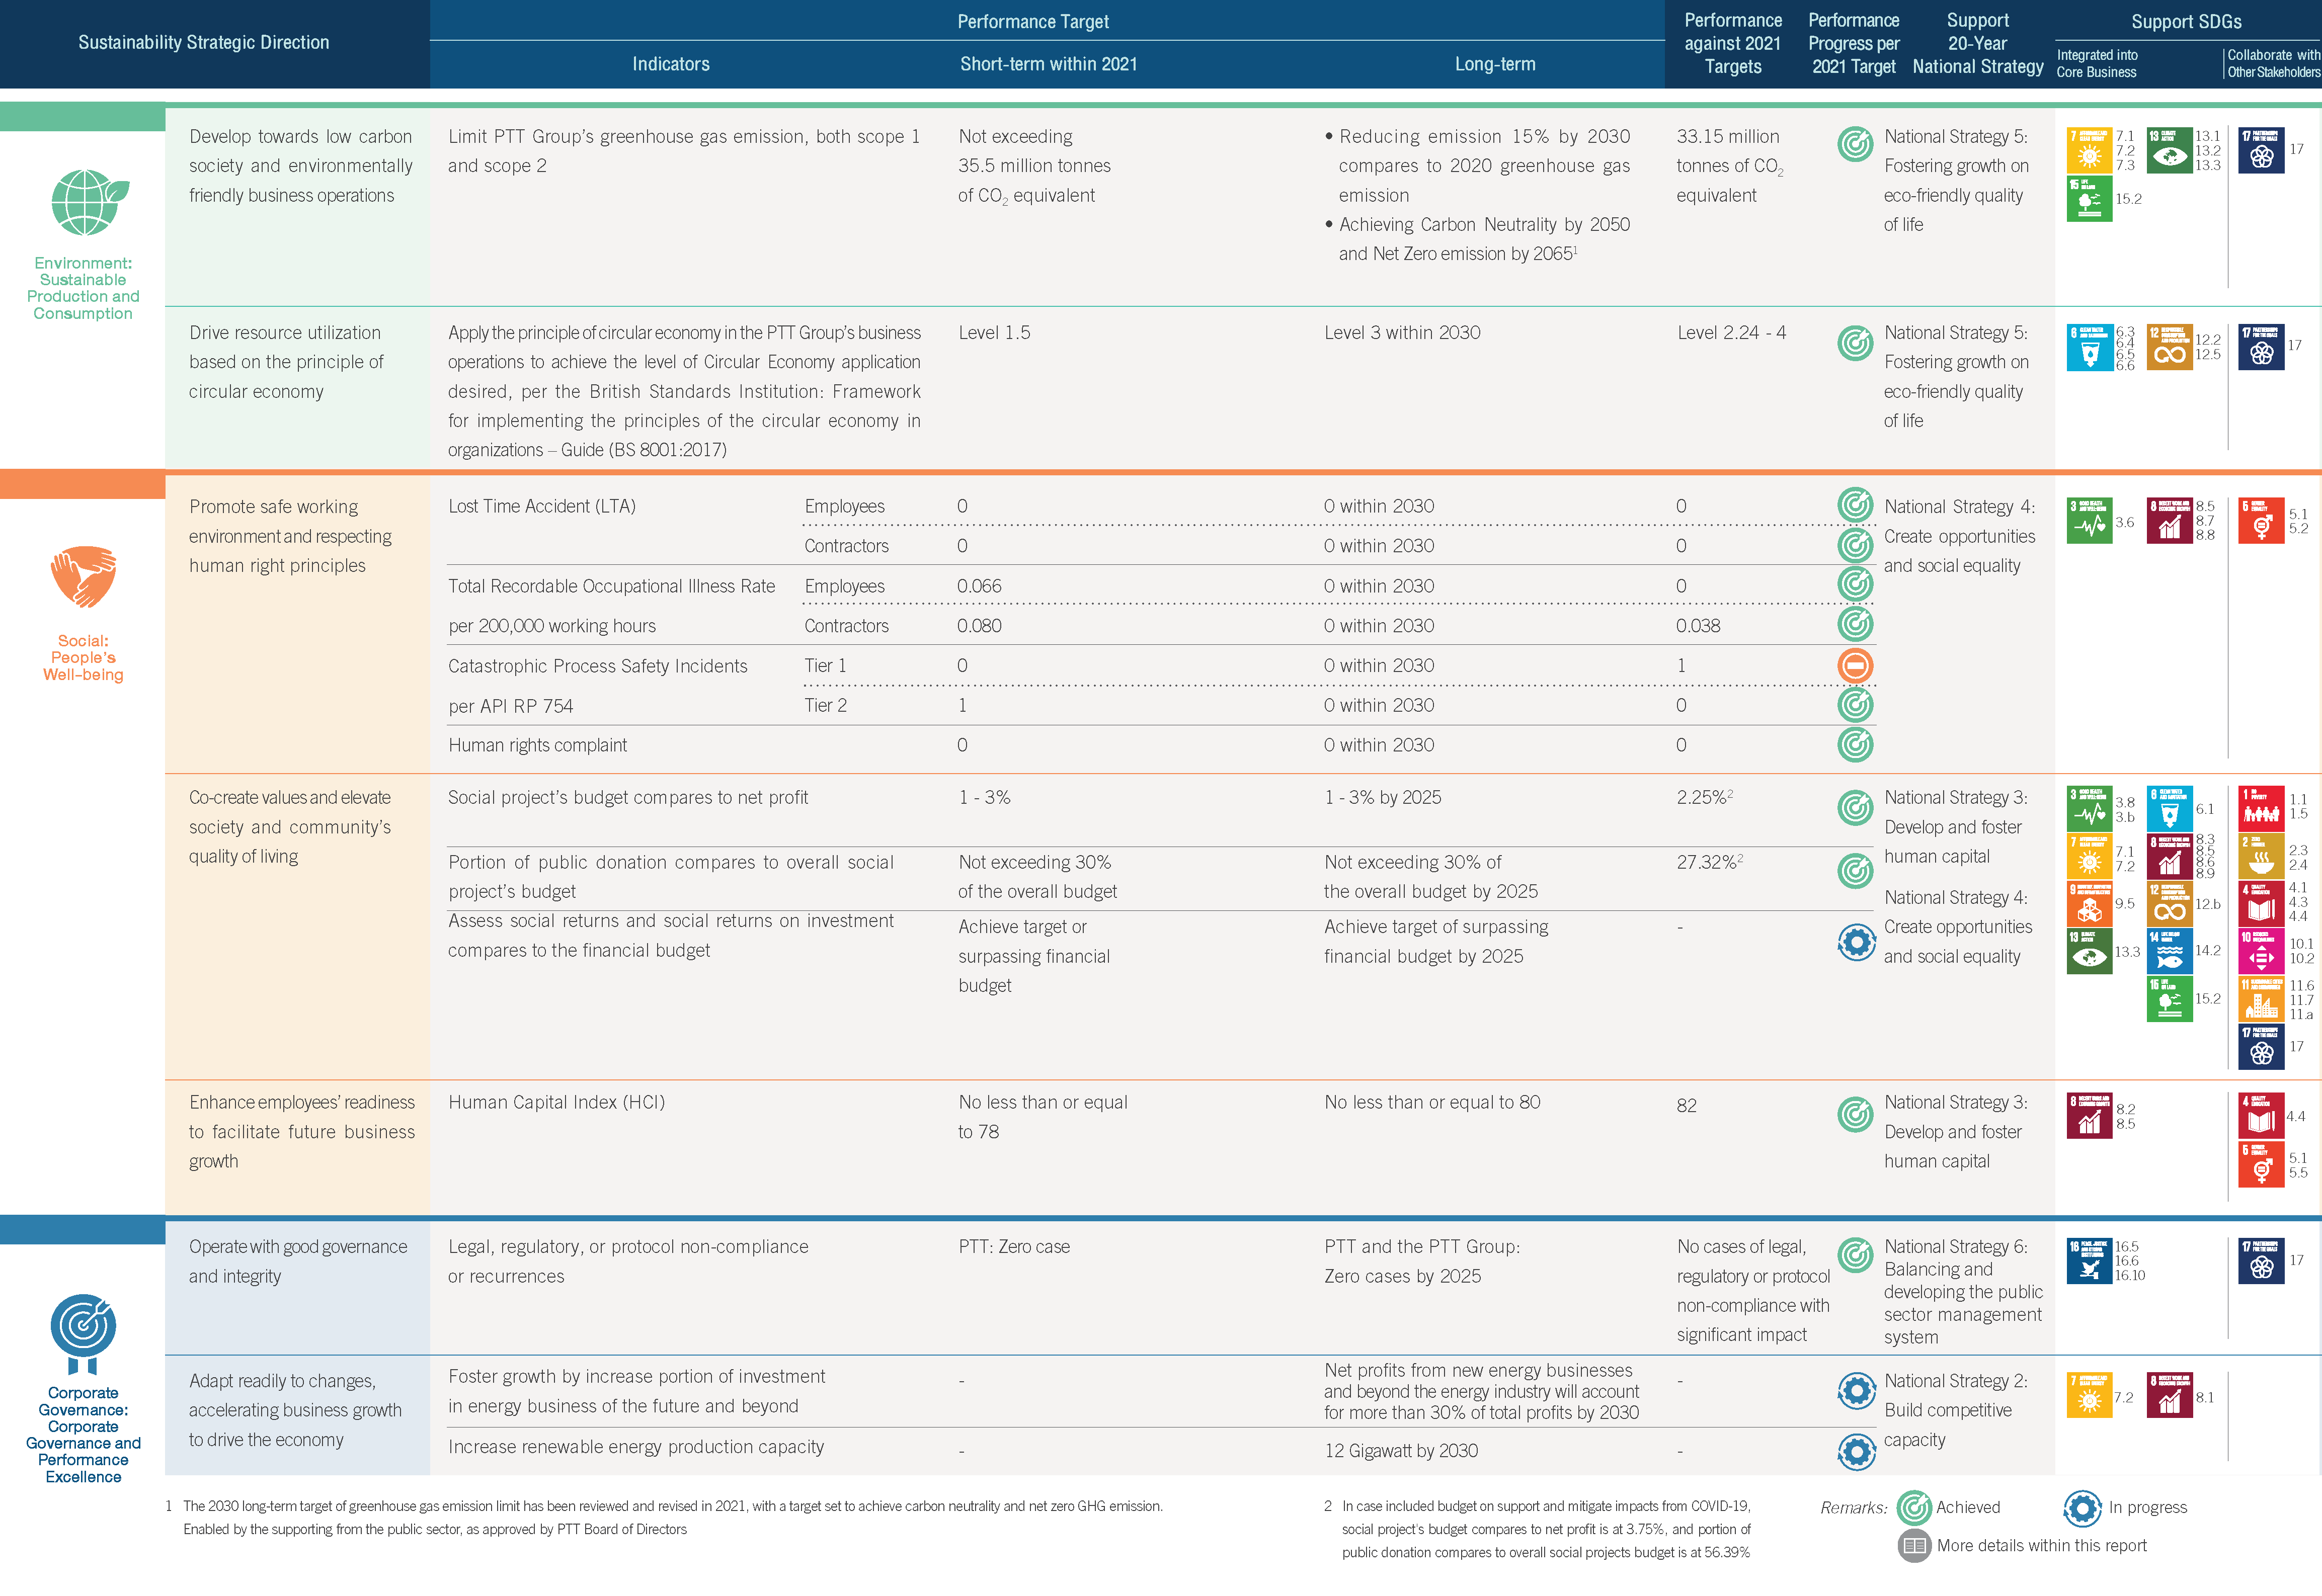Click the SDG 11 icon beside 11.6 11.7 11.a
This screenshot has width=2322, height=1596.
click(2261, 999)
